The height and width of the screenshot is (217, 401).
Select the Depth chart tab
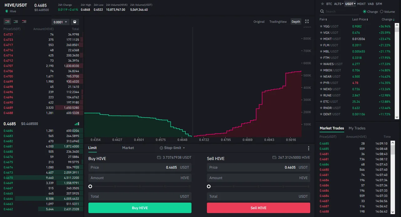296,22
